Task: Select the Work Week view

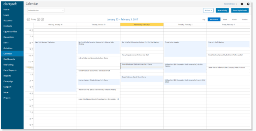Action: tap(214, 20)
